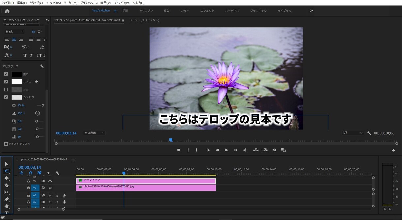The image size is (402, 220).
Task: Open timeline display settings wrench
Action: pos(57,173)
